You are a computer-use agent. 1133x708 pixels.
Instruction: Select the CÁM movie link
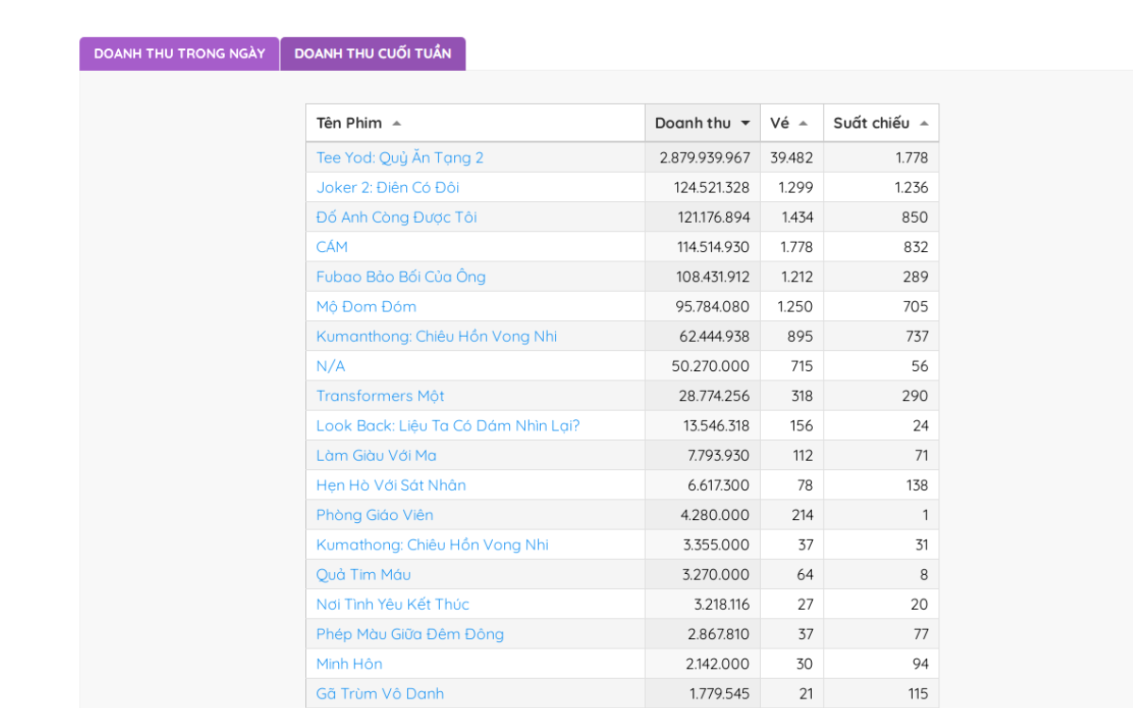click(331, 247)
